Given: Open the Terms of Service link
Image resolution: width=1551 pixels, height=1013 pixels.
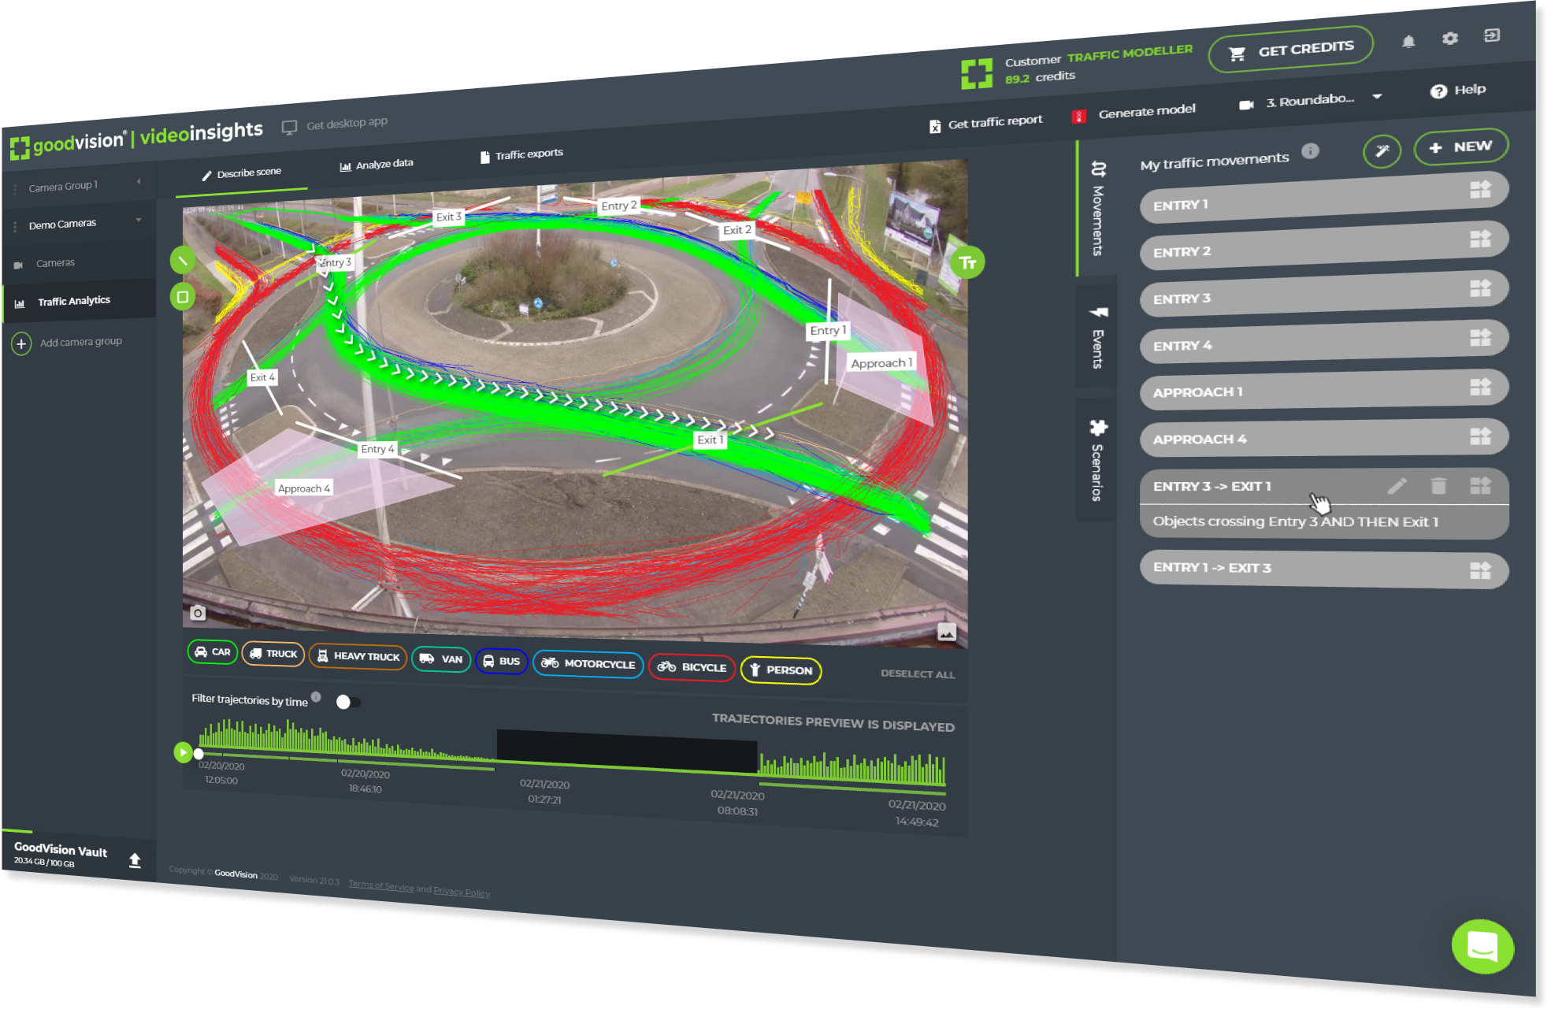Looking at the screenshot, I should click(x=381, y=885).
